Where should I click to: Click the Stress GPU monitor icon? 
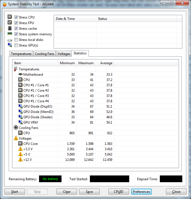(10, 45)
